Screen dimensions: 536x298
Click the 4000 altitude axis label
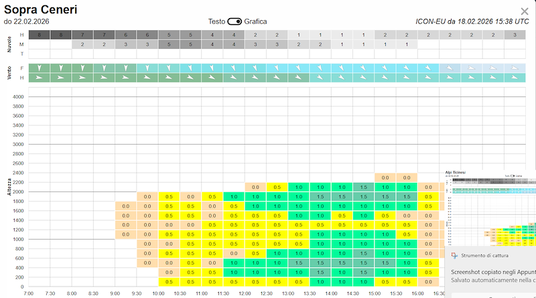pyautogui.click(x=18, y=97)
